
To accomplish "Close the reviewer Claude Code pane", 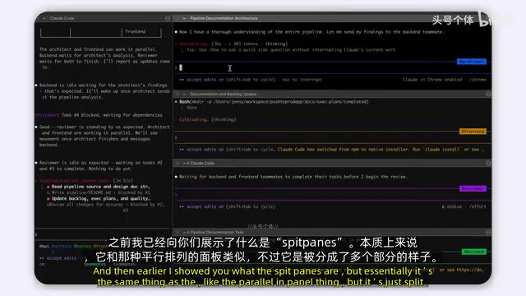I will point(178,163).
